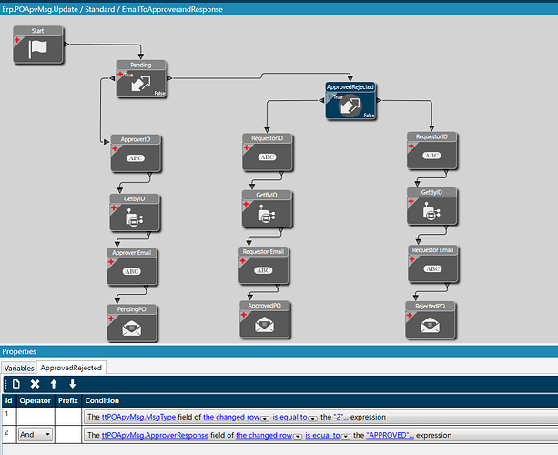Move the condition row down with the arrow icon
This screenshot has width=558, height=455.
(x=73, y=384)
